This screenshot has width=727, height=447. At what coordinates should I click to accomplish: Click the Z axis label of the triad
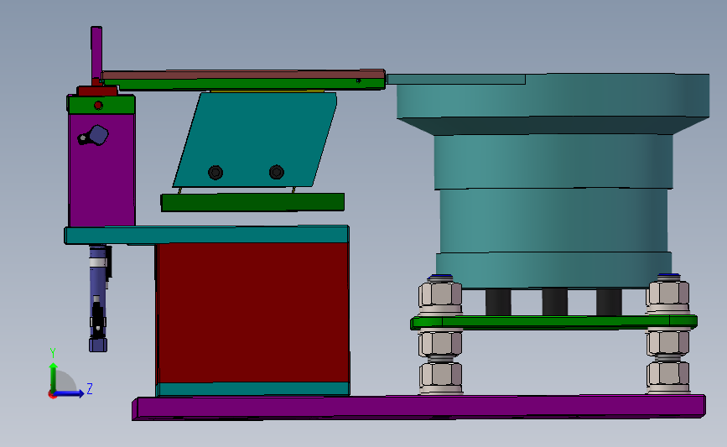pos(90,388)
